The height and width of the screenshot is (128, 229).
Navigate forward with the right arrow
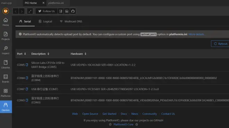click(22, 11)
